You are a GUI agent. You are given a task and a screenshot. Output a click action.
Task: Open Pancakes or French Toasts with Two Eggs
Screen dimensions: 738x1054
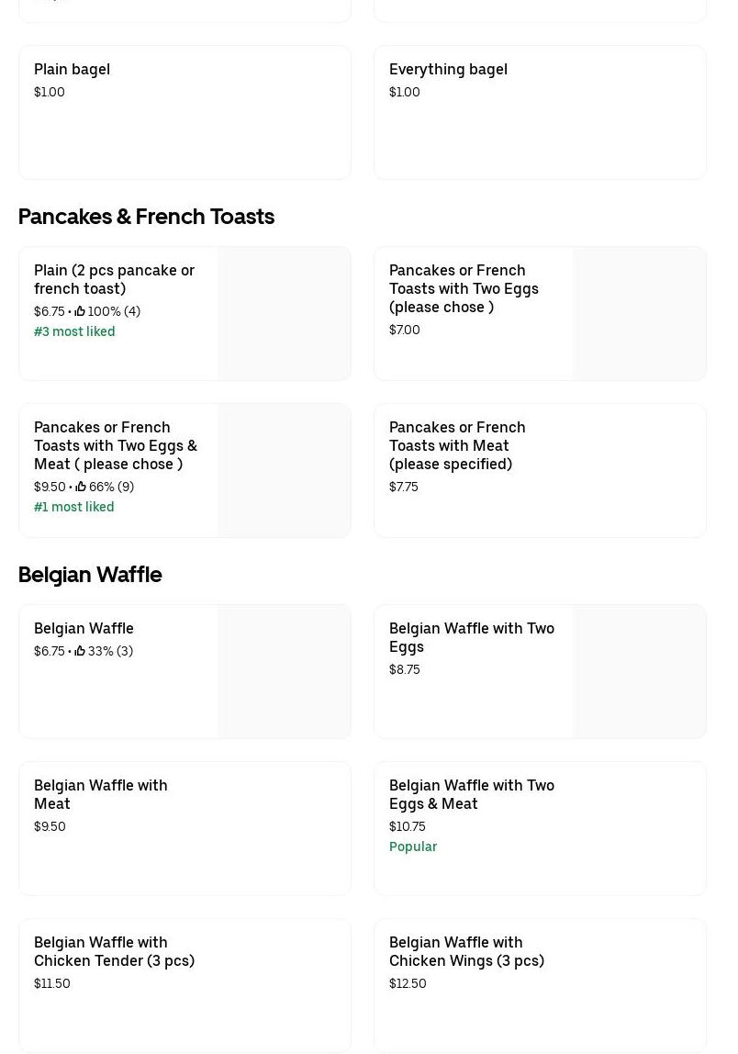coord(464,288)
